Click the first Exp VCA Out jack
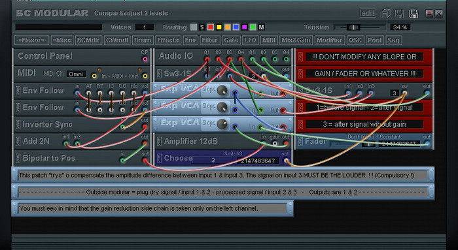Image resolution: width=458 pixels, height=250 pixels. pyautogui.click(x=283, y=93)
